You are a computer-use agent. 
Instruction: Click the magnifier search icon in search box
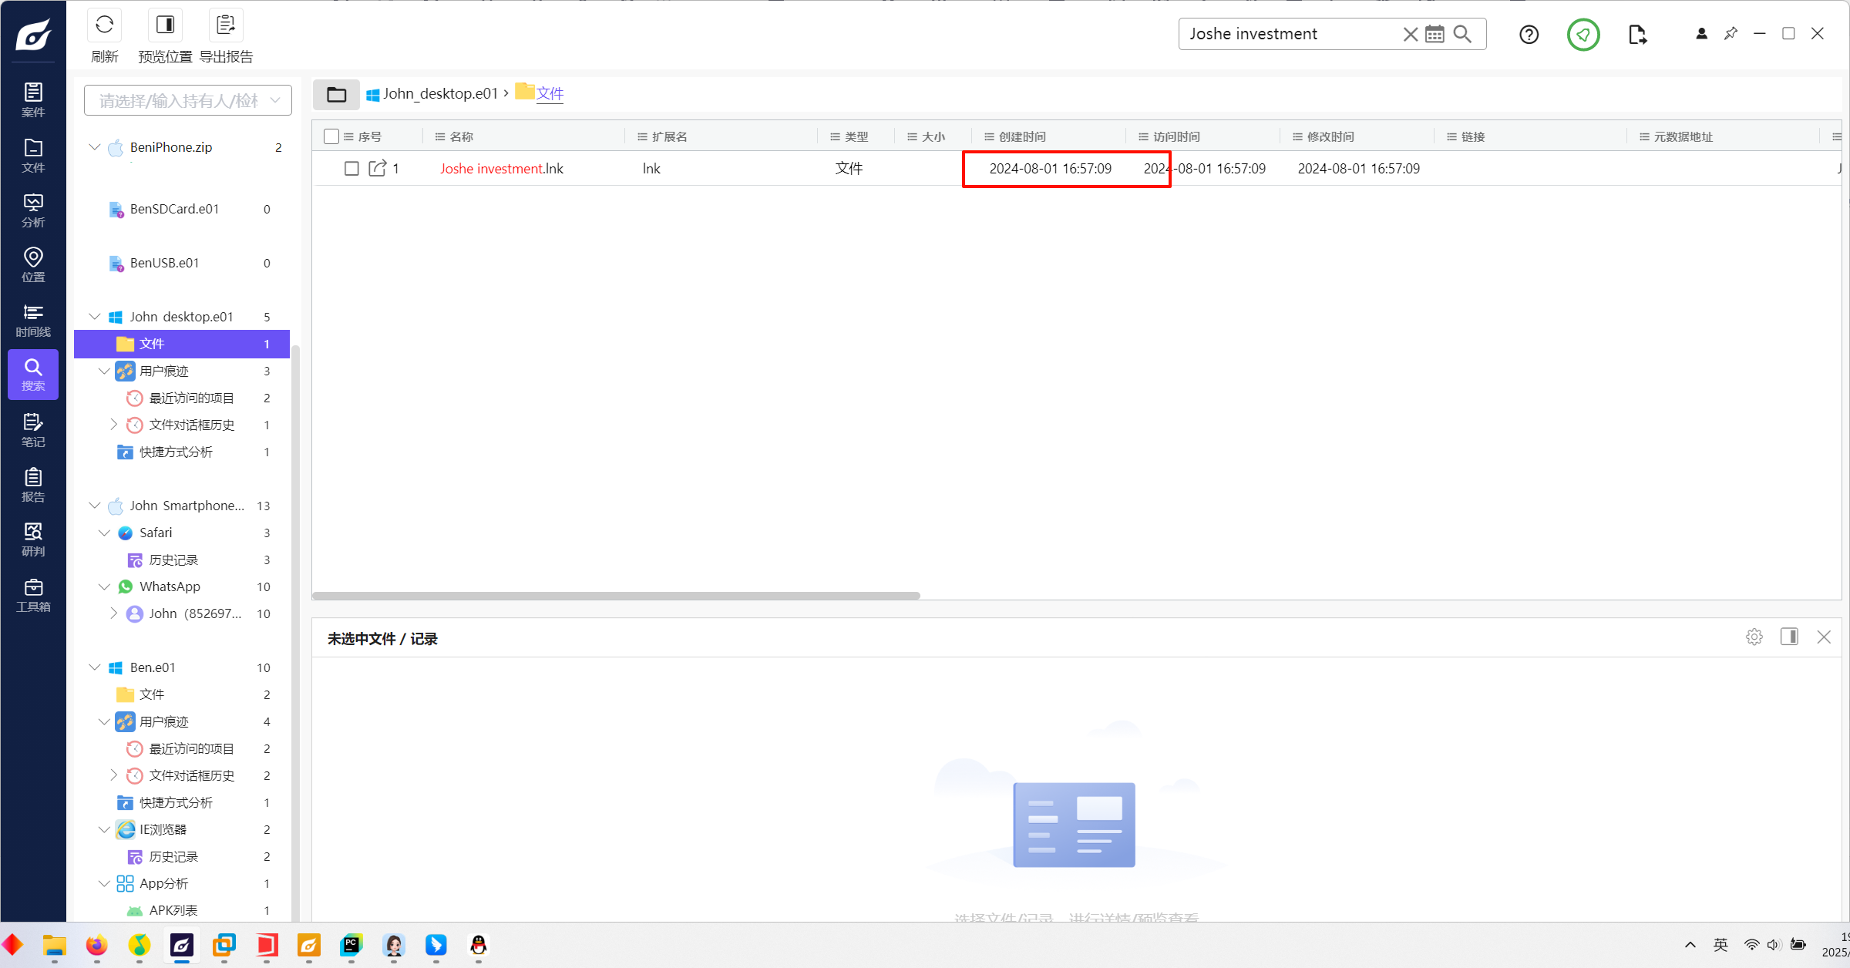(1462, 34)
